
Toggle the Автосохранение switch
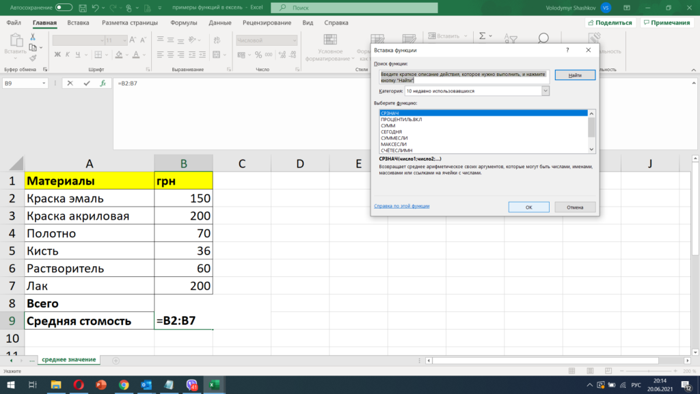coord(64,8)
